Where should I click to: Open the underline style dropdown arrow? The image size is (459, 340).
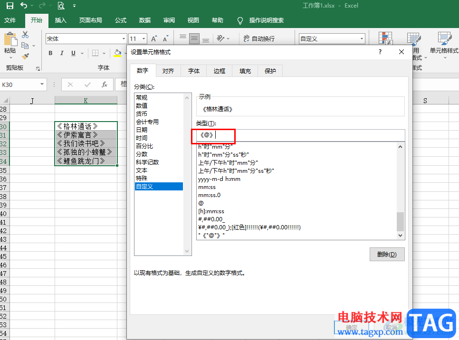point(82,53)
